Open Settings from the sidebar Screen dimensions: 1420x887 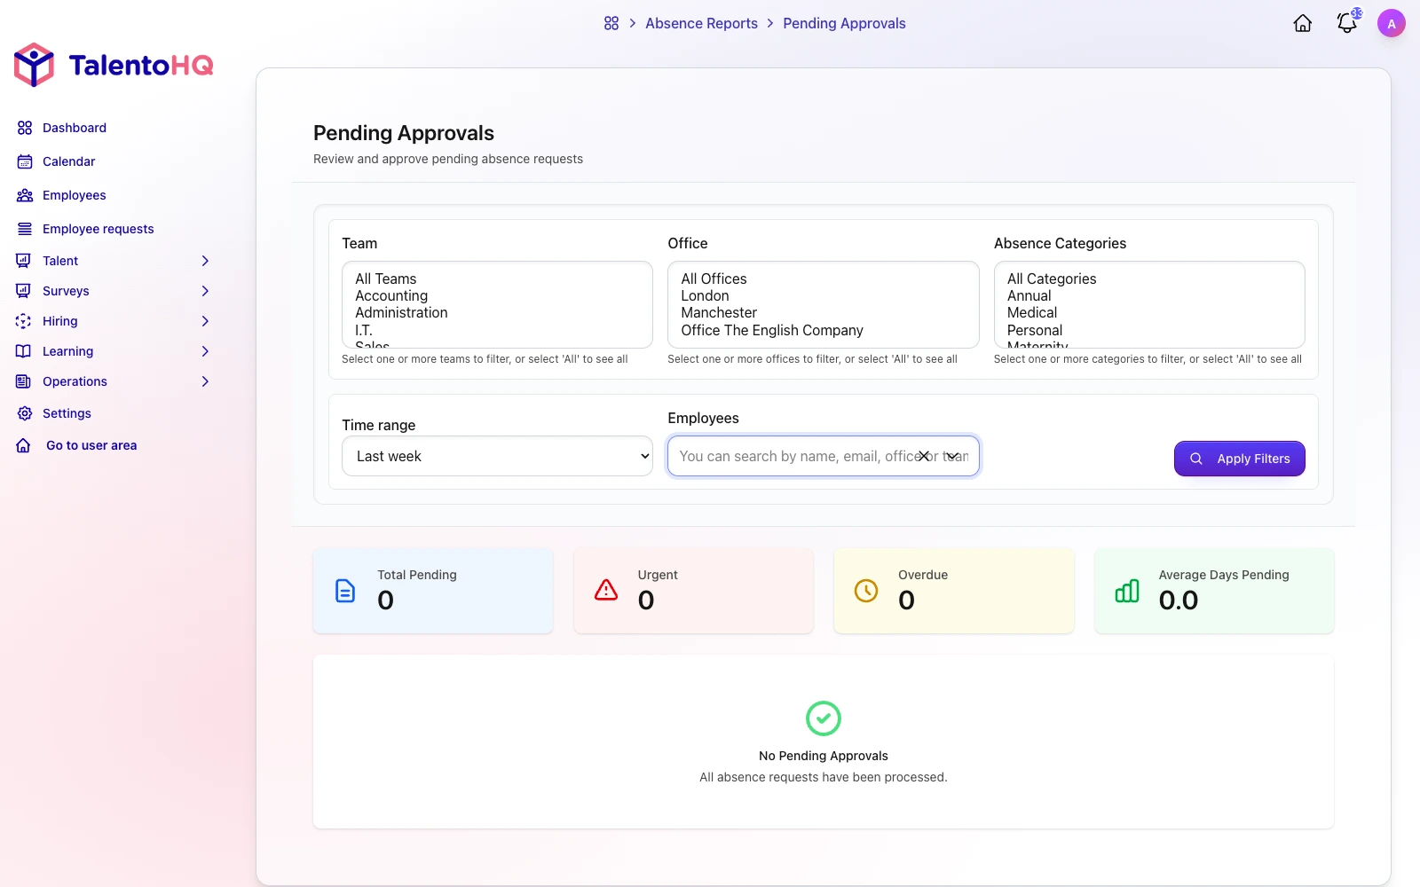[67, 413]
